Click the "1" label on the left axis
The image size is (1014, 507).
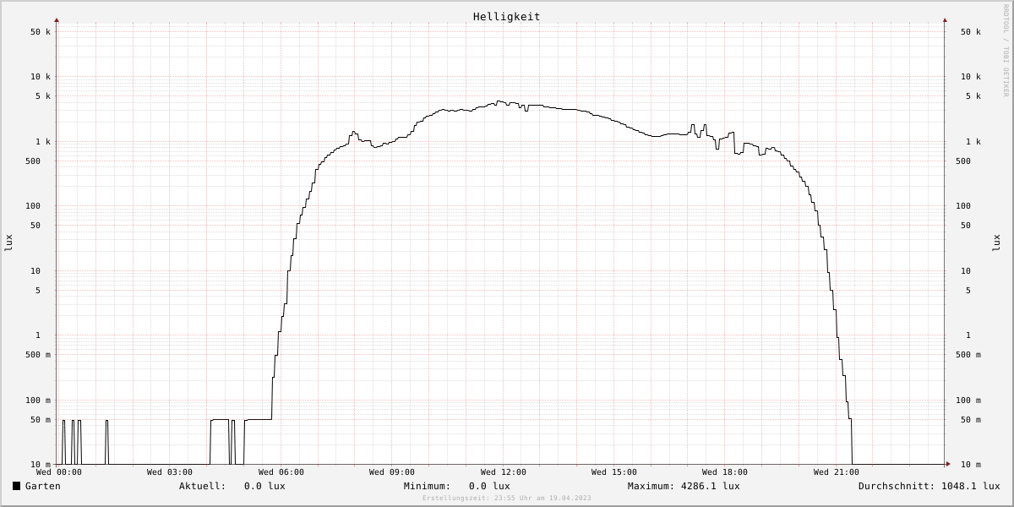(37, 335)
